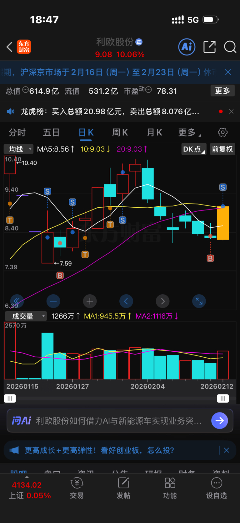Close the 创业板 promo banner

tap(227, 450)
